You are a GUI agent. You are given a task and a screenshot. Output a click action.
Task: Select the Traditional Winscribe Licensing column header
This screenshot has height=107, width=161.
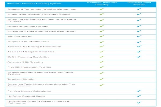coord(102,4)
